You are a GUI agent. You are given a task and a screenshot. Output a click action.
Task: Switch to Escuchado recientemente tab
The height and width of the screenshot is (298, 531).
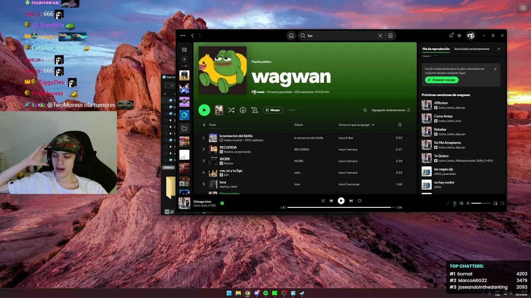[472, 49]
